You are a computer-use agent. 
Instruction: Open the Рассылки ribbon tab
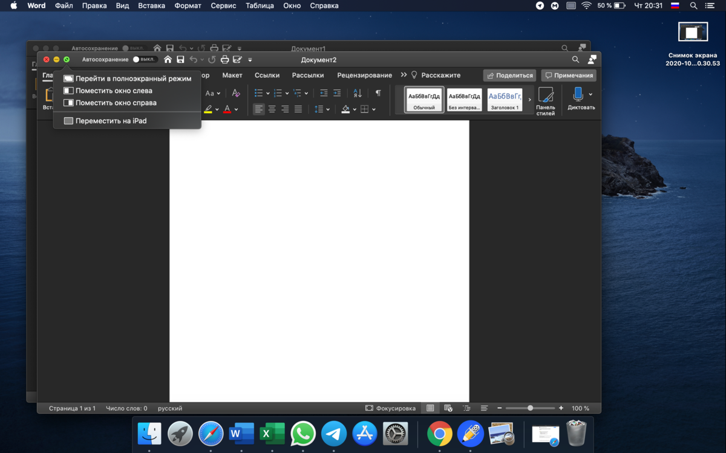click(x=307, y=75)
